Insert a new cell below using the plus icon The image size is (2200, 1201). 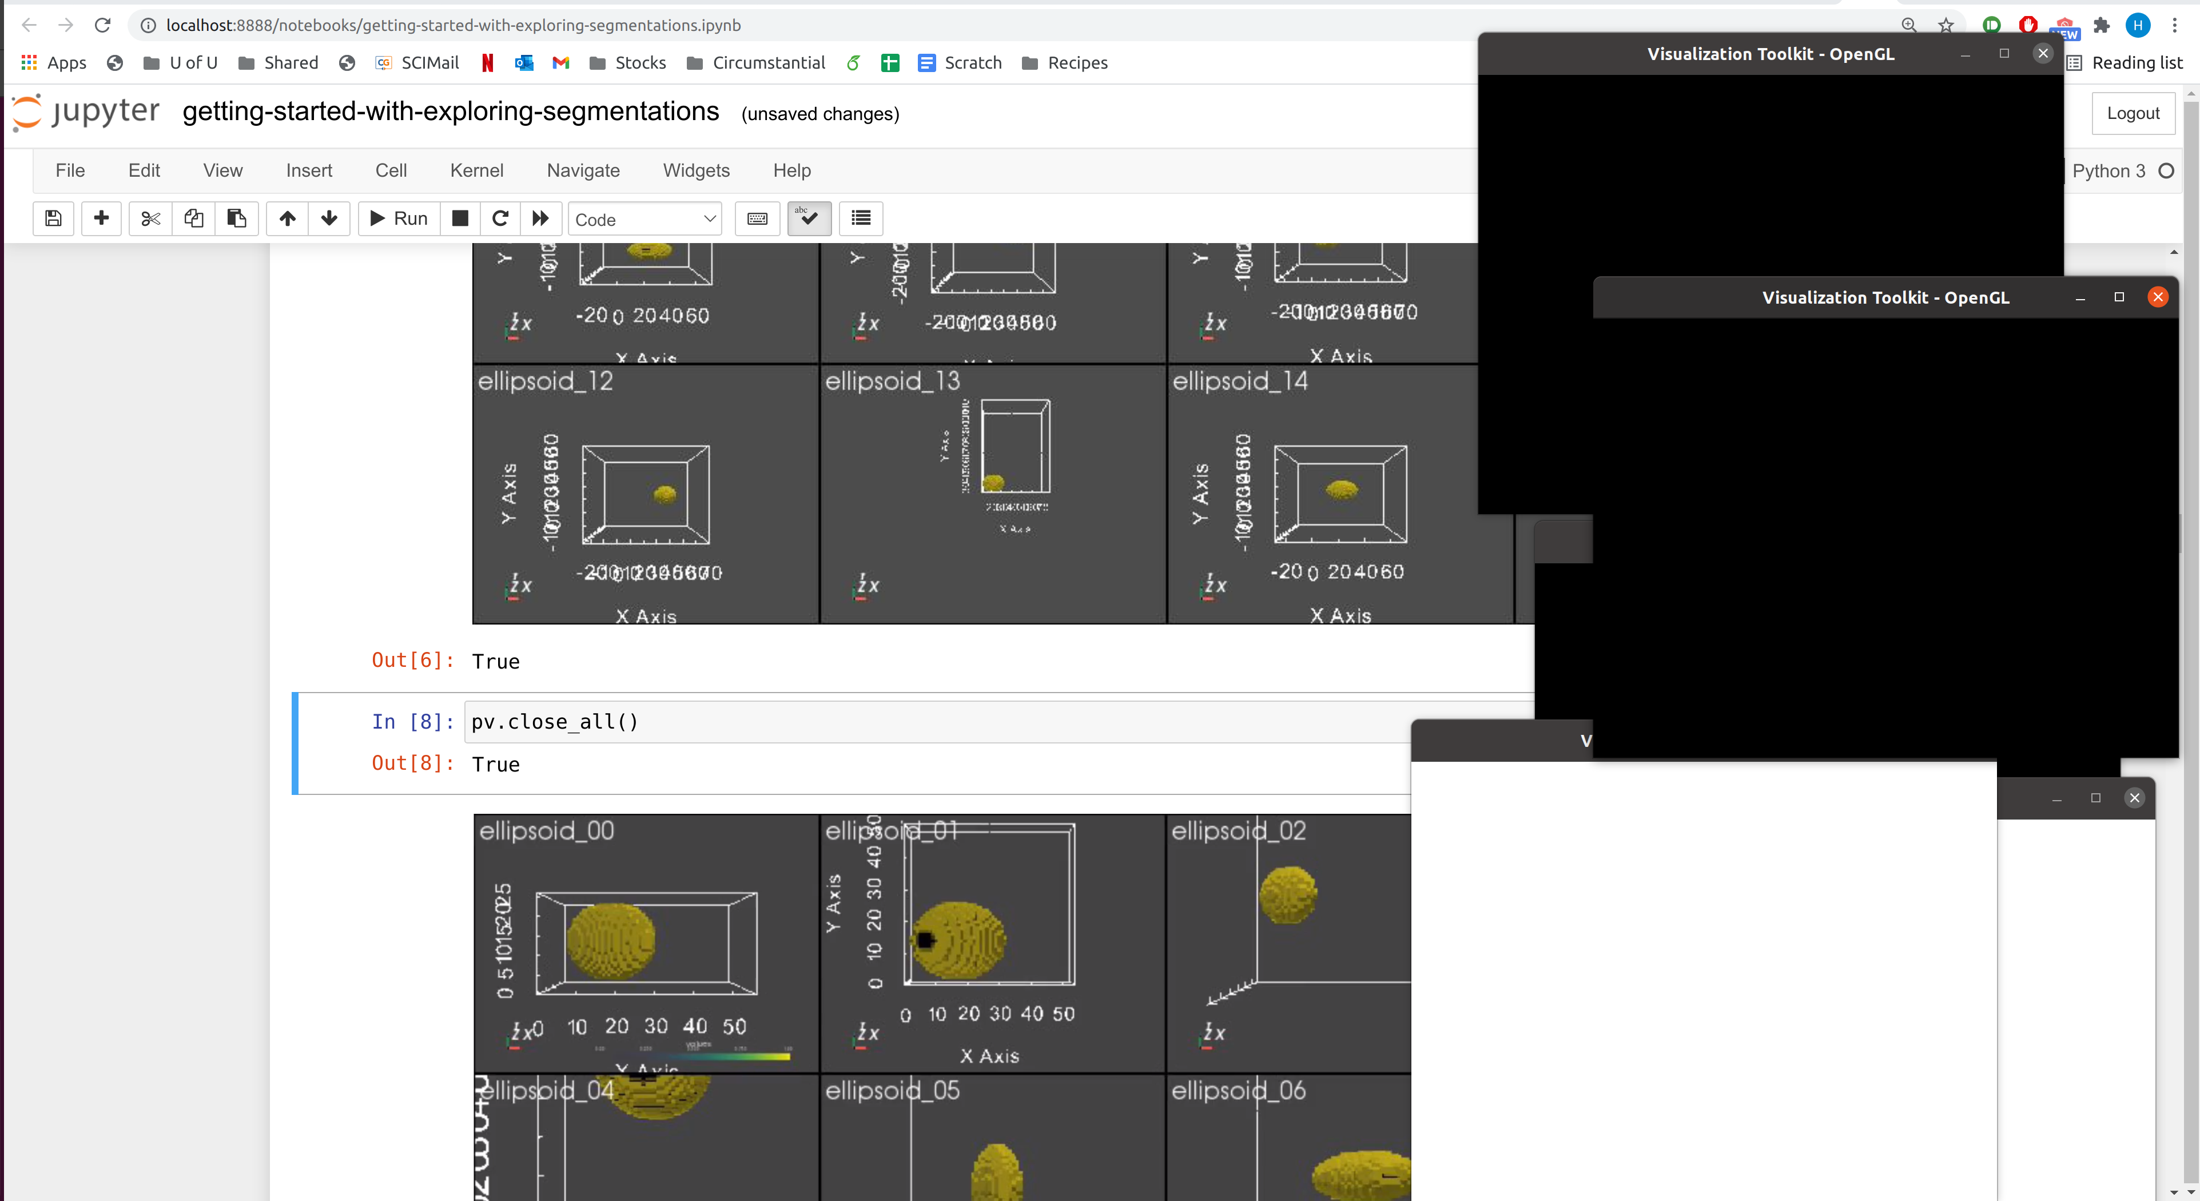(x=101, y=218)
